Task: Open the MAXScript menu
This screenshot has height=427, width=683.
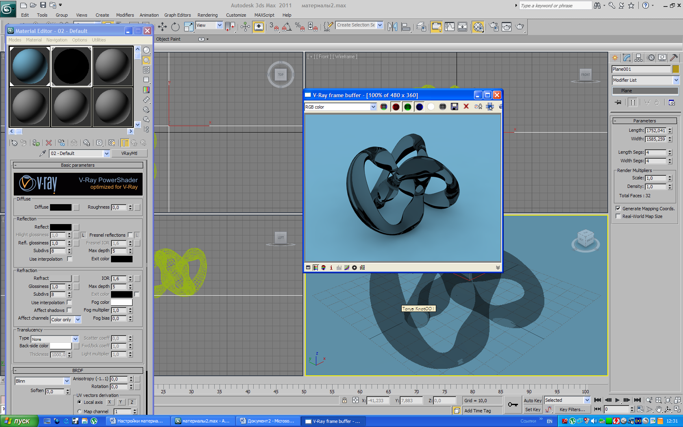Action: click(x=264, y=15)
